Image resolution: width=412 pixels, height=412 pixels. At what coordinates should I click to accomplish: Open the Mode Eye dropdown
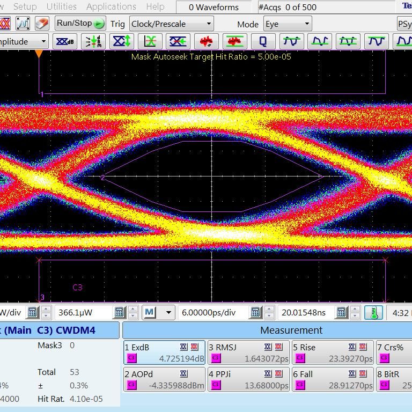click(x=288, y=24)
